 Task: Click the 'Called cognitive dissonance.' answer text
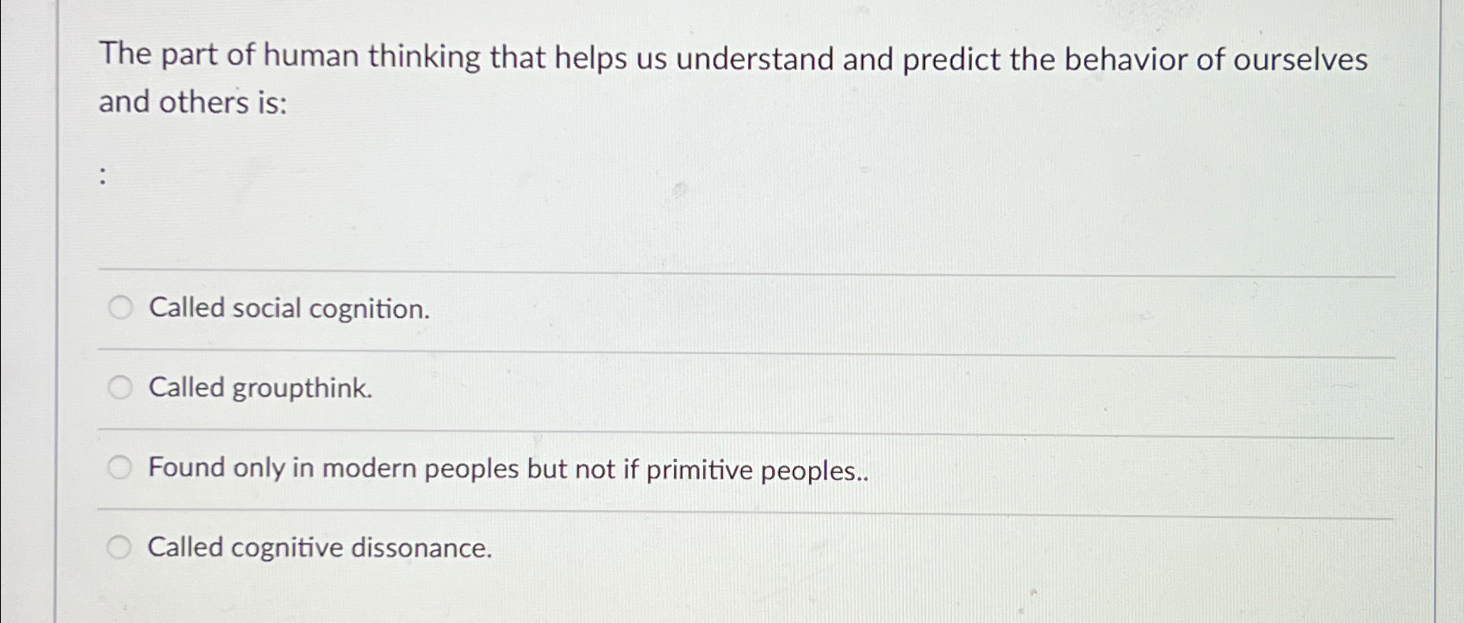319,548
